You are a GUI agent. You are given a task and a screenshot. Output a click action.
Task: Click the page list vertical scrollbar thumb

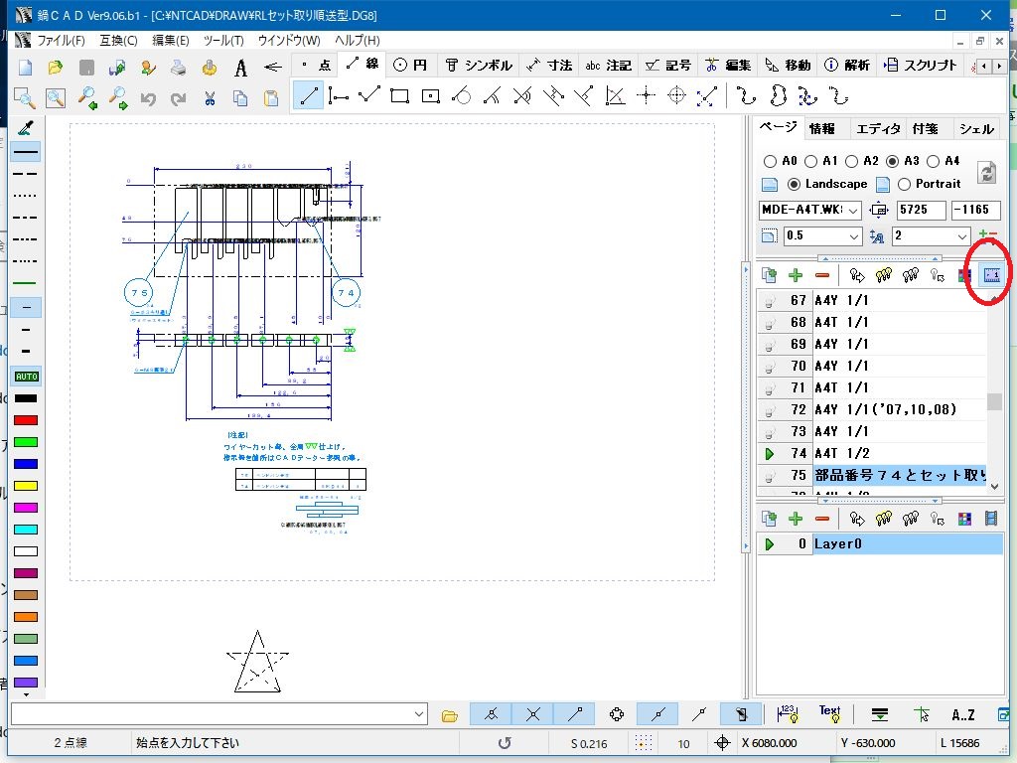click(994, 401)
